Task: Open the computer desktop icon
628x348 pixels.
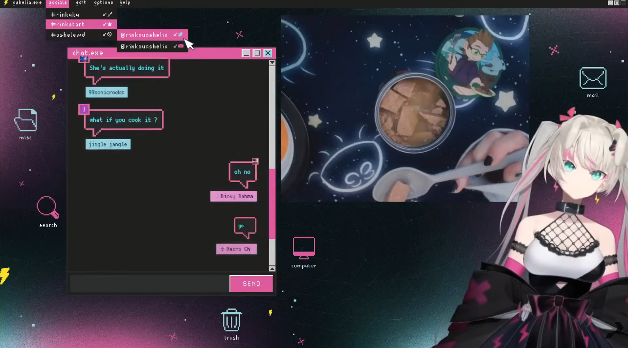Action: click(x=304, y=248)
